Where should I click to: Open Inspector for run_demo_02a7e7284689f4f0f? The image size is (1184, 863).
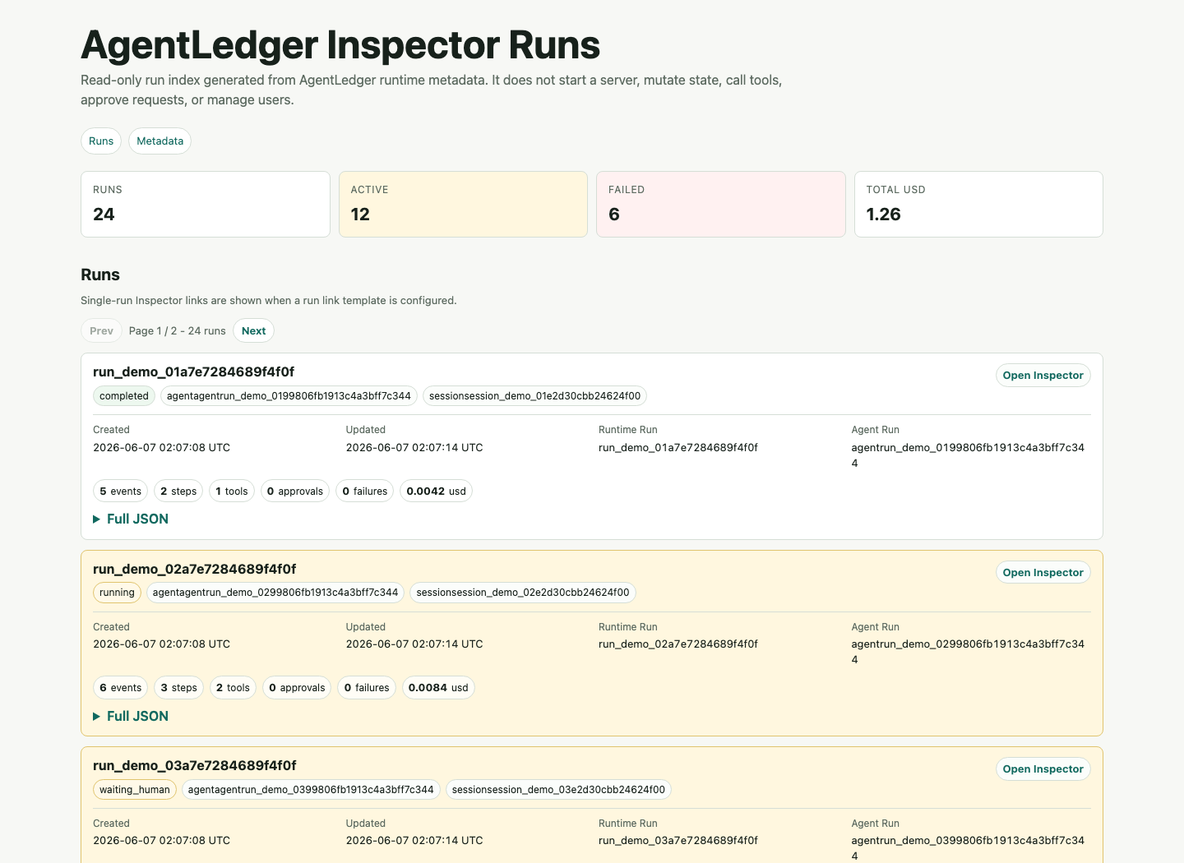[1043, 573]
